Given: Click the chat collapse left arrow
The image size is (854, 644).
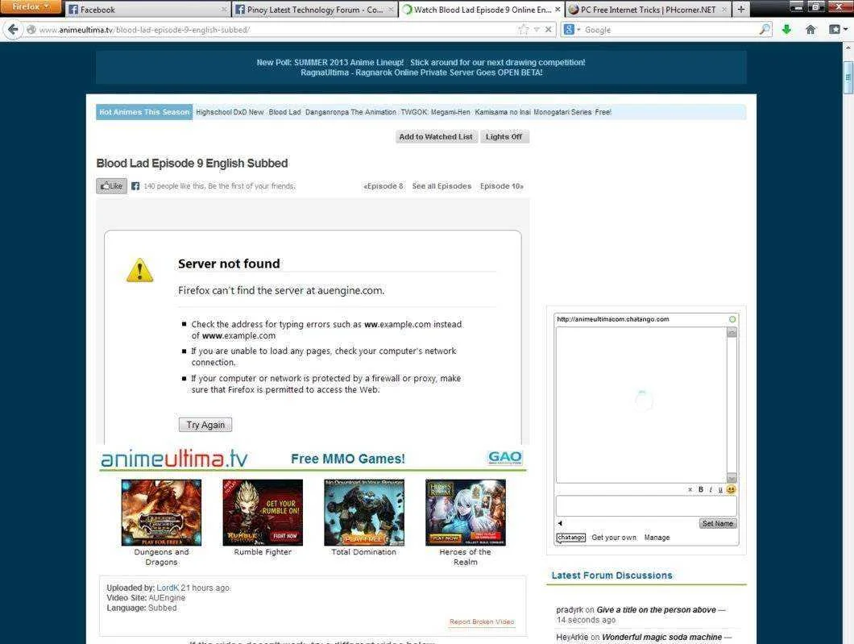Looking at the screenshot, I should [x=560, y=523].
